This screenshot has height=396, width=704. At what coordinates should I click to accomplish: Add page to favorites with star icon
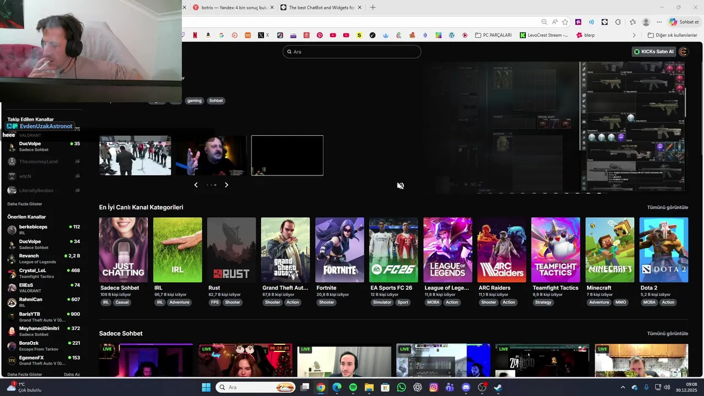[565, 22]
